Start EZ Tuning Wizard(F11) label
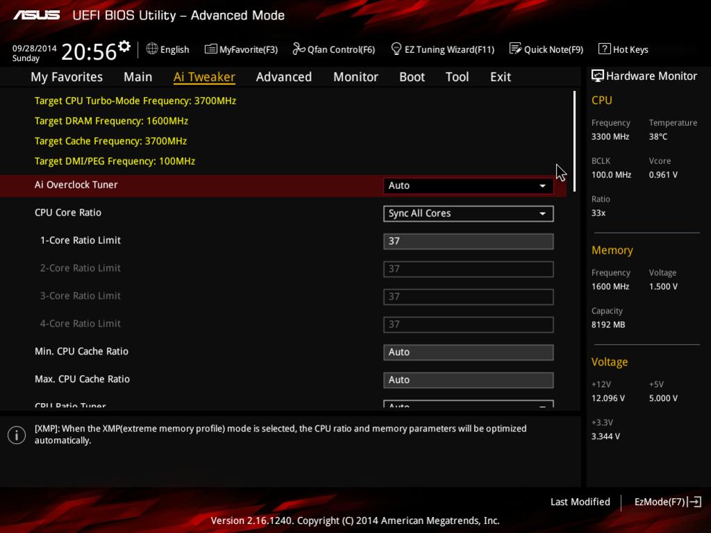The image size is (711, 533). click(450, 49)
